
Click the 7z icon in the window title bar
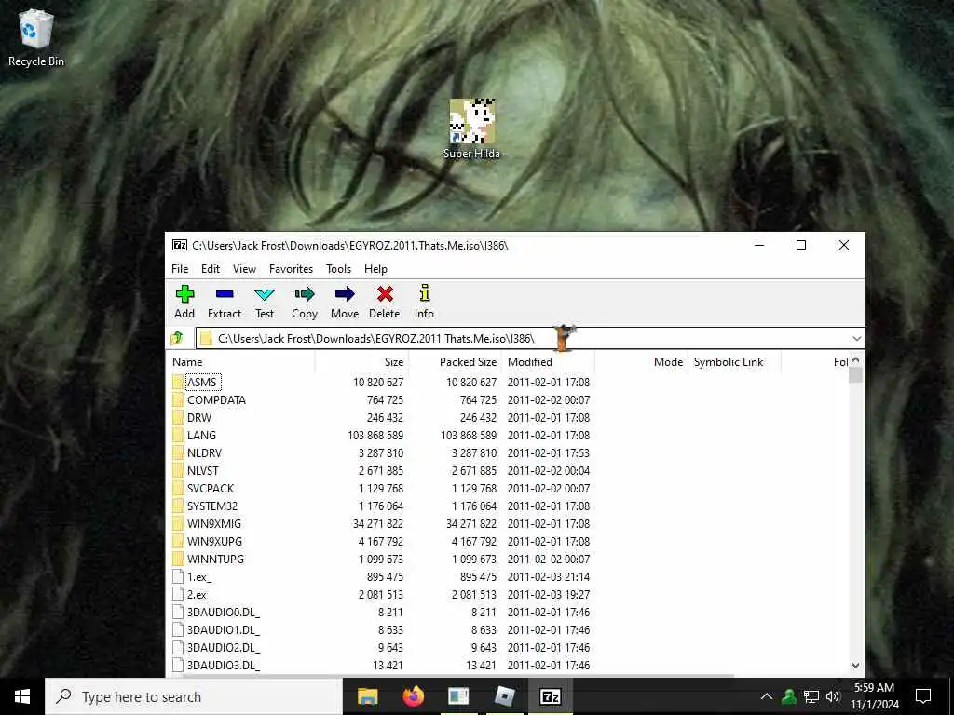(180, 245)
